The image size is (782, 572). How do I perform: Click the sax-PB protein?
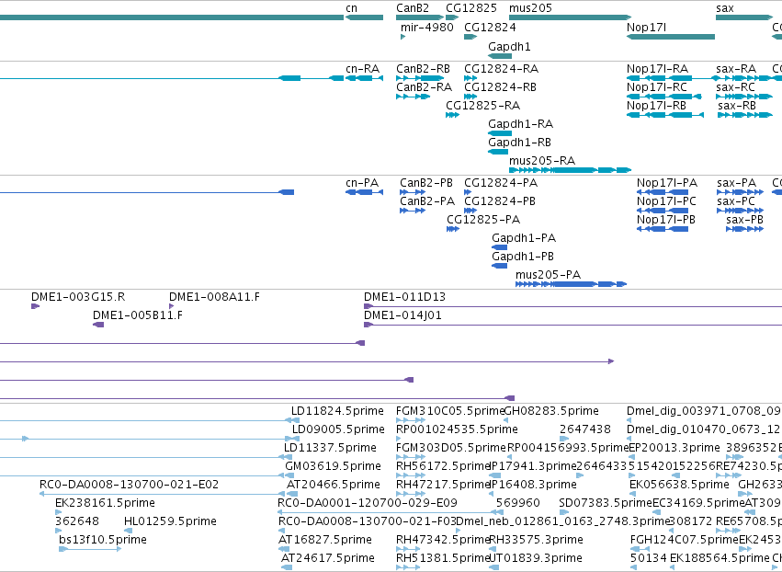[x=744, y=229]
